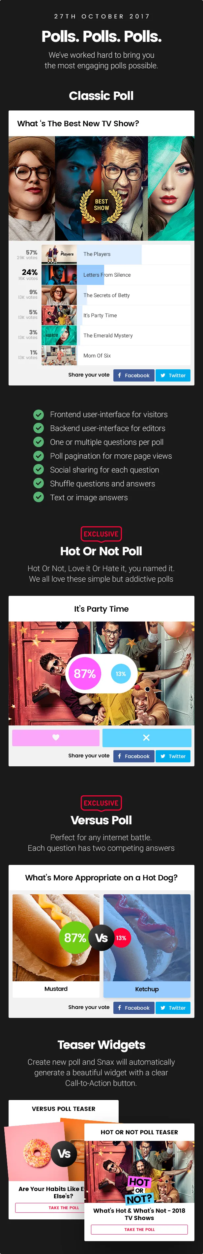Click the green checkmark beside Text or image answers
Screen dimensions: 203x1254
coord(39,498)
